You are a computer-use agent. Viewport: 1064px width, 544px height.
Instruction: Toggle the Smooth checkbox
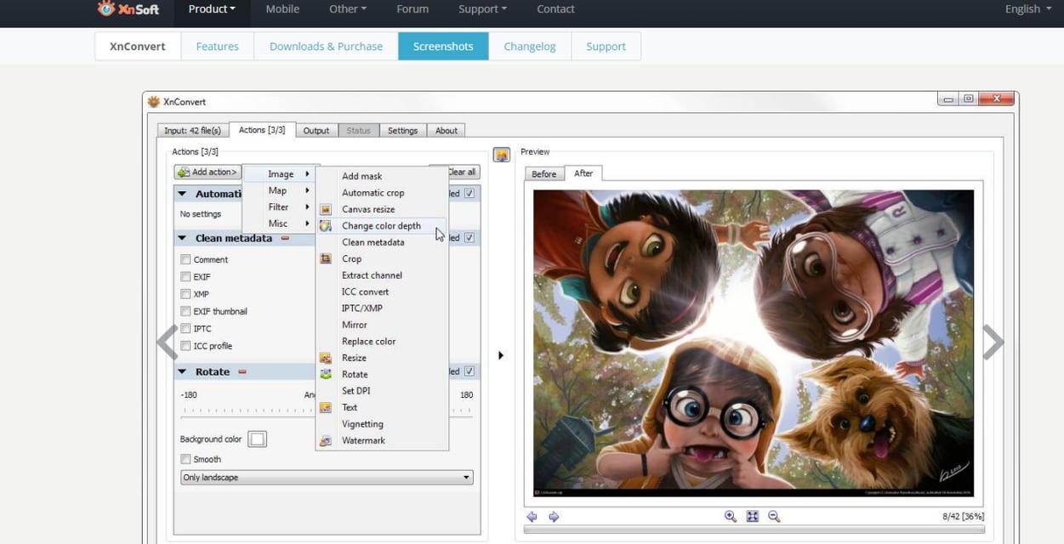coord(185,459)
